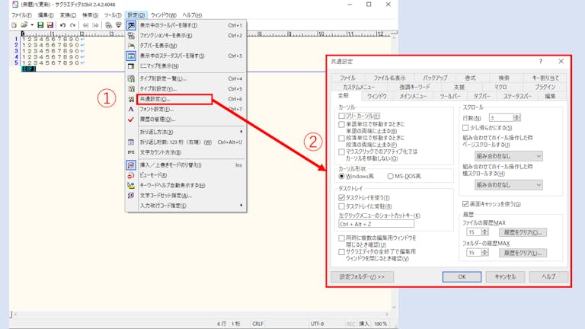Adjust フォルダーの履歴MAX spinner arrows
585x329 pixels.
[484, 253]
